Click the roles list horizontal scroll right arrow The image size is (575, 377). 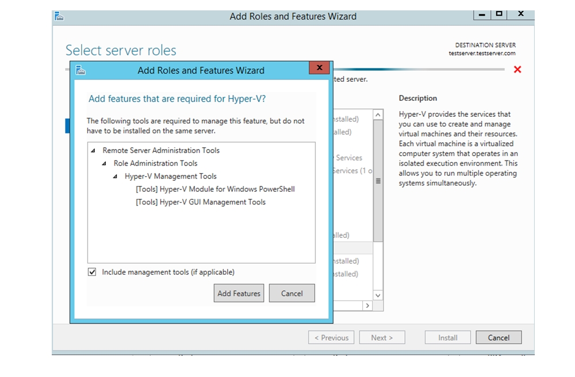367,306
